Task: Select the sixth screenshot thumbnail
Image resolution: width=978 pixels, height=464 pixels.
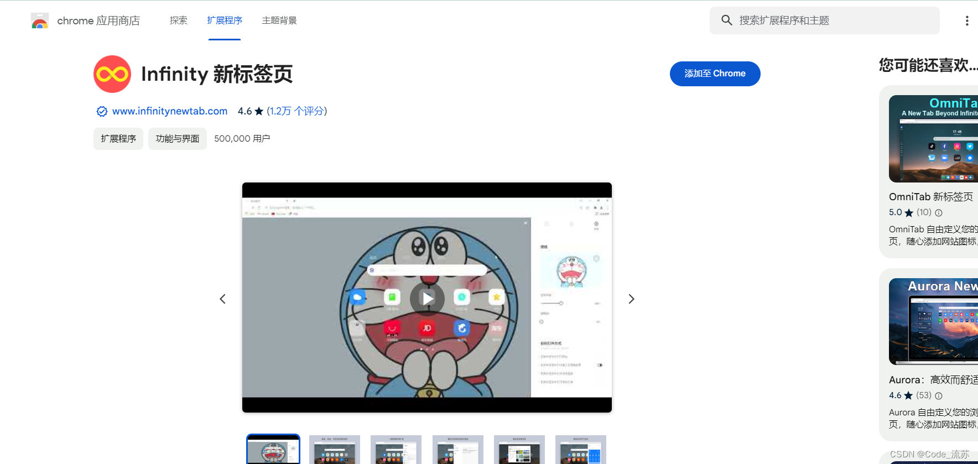Action: [581, 449]
